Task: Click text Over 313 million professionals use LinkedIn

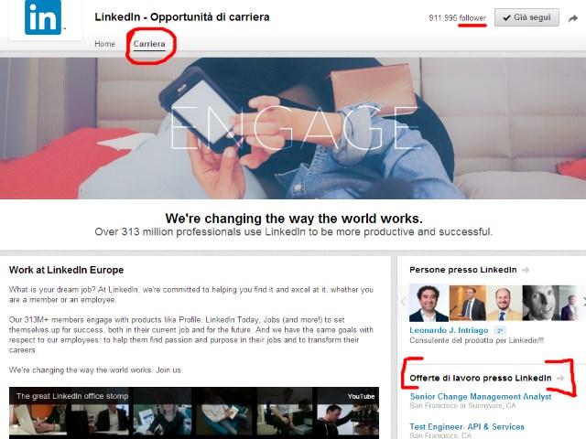Action: [x=293, y=231]
